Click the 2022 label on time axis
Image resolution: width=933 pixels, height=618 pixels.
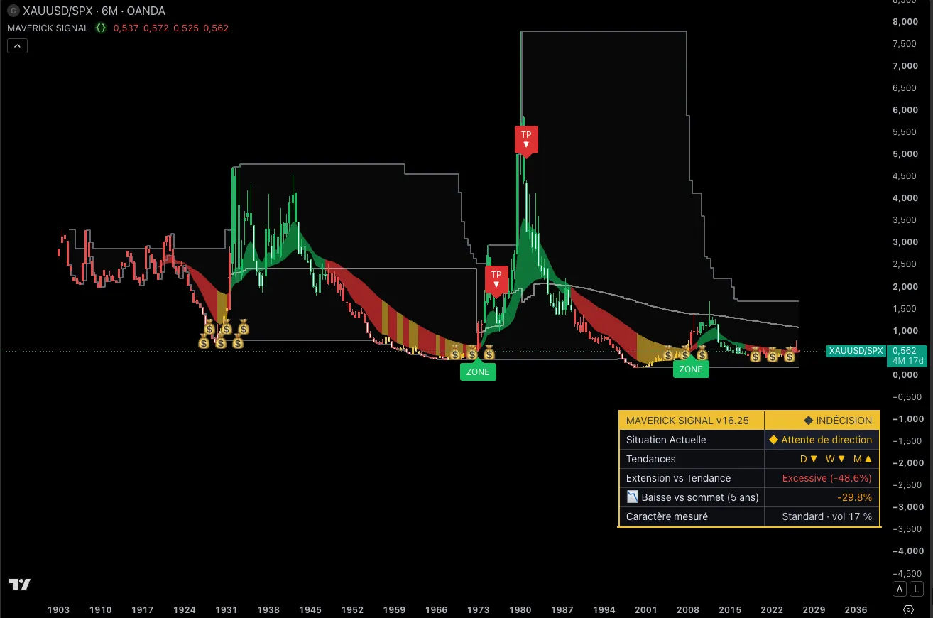pos(772,609)
